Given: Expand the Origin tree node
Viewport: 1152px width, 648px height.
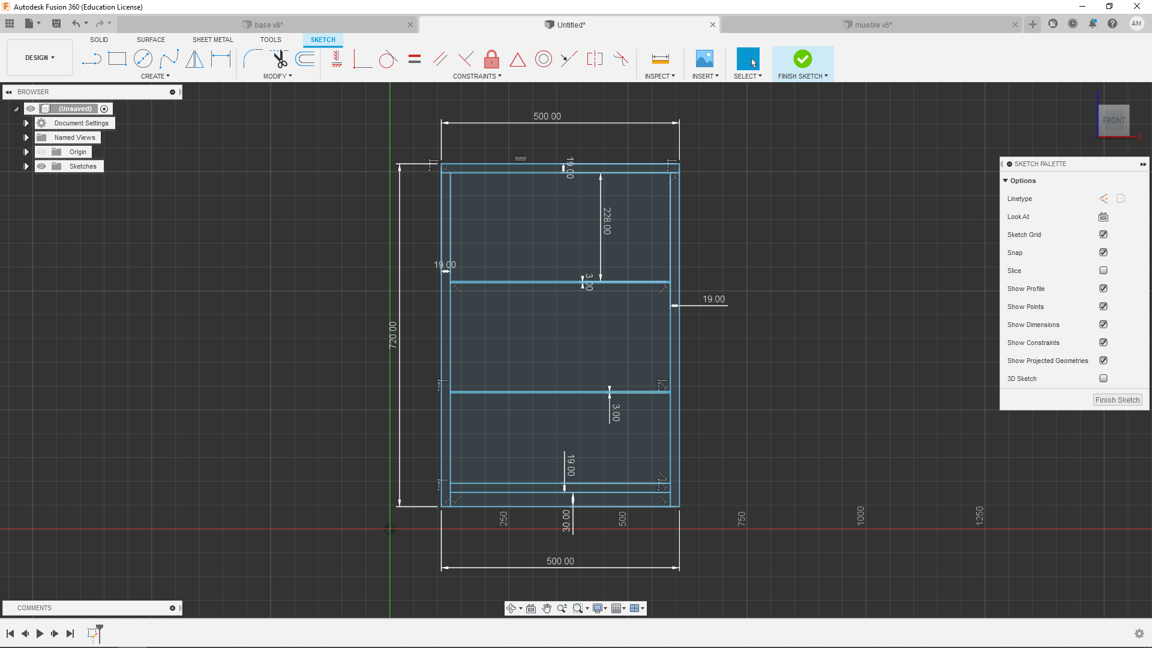Looking at the screenshot, I should [x=26, y=152].
